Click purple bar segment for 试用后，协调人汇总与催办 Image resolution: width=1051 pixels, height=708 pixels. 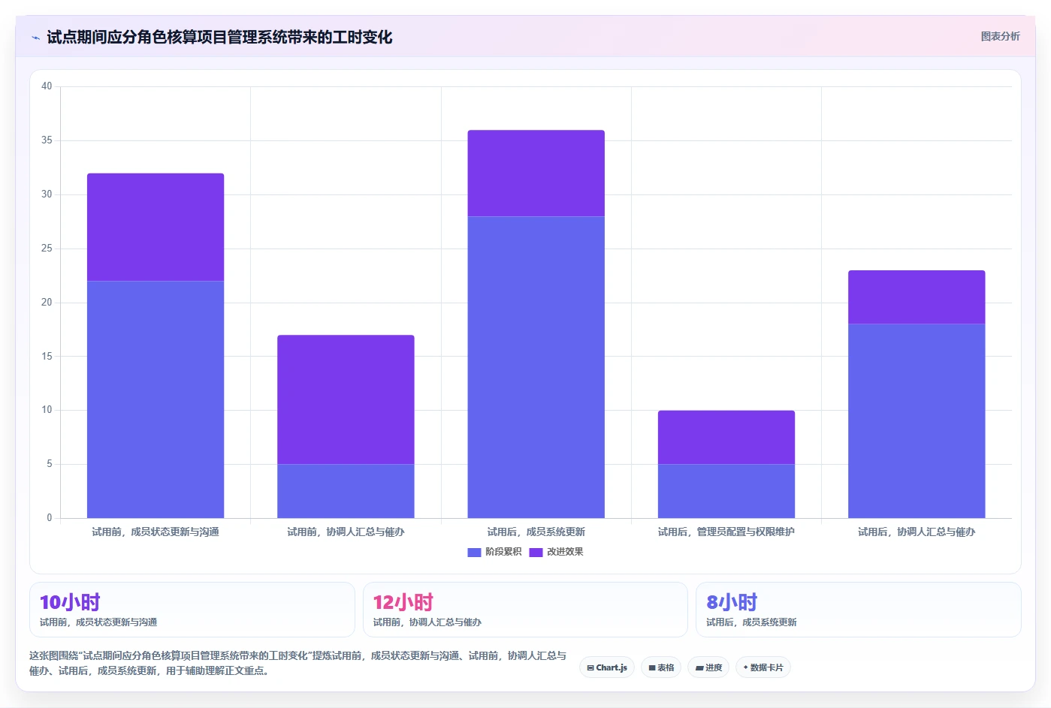pos(917,297)
